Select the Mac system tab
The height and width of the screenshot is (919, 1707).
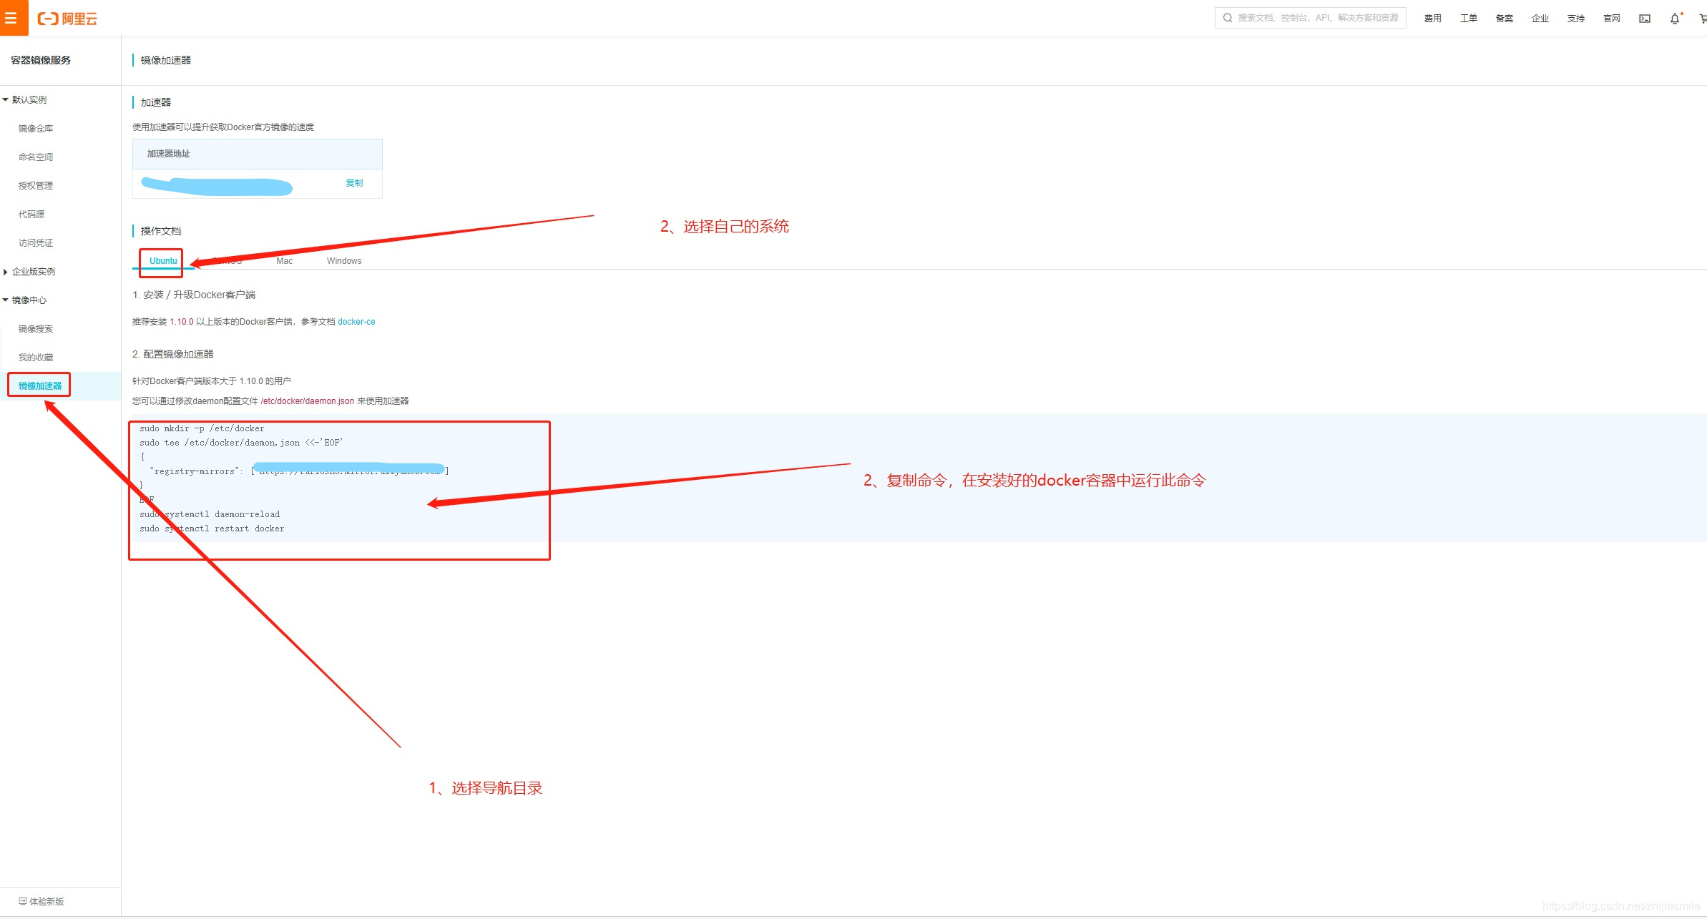point(283,260)
